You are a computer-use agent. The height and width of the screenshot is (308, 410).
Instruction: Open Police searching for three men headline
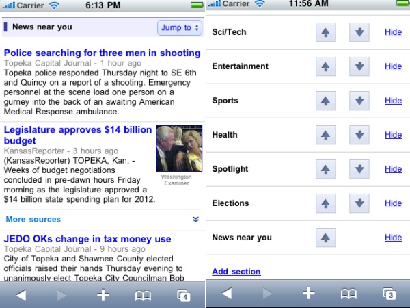click(102, 53)
